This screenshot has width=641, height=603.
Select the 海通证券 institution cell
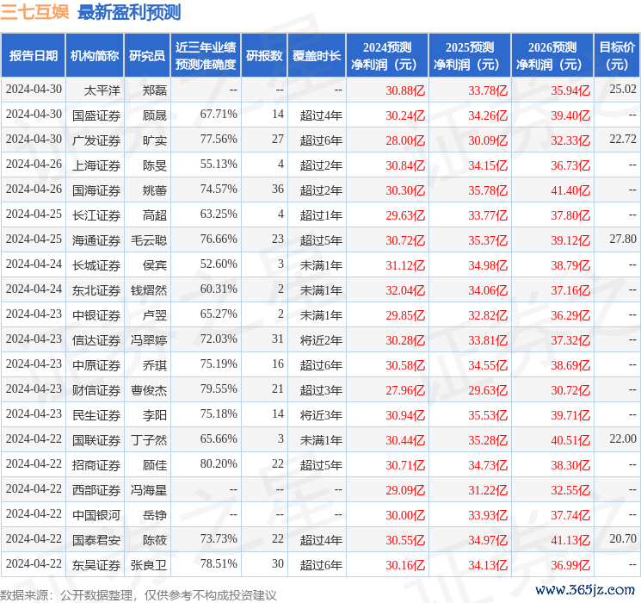coord(96,240)
